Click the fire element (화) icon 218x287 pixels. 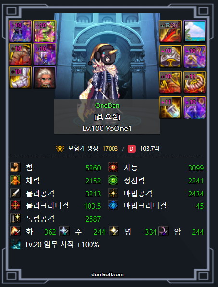click(x=15, y=231)
